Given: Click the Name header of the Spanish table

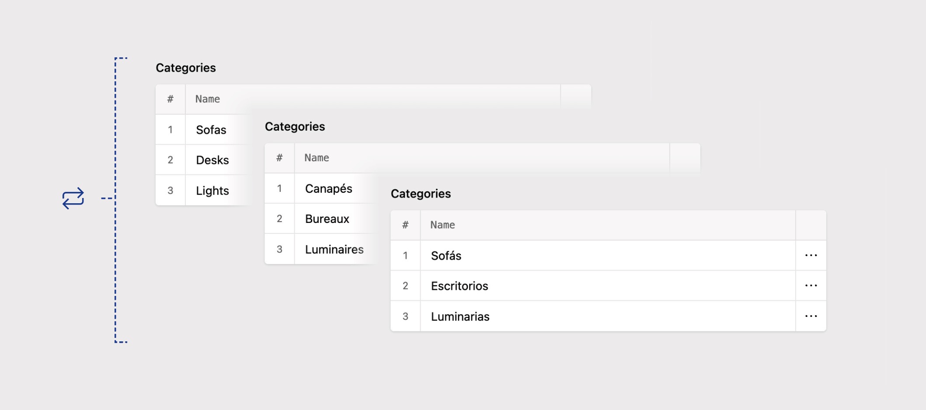Looking at the screenshot, I should tap(442, 224).
